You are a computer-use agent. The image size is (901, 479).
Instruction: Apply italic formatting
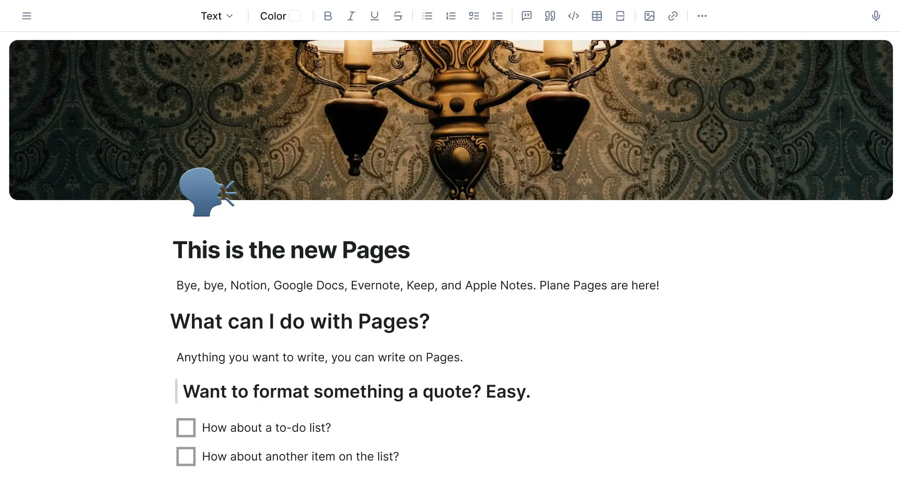(x=351, y=16)
